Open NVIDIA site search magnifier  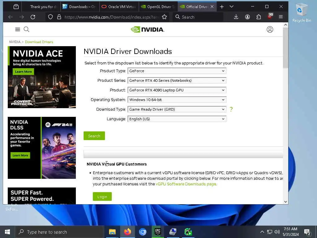pos(27,29)
